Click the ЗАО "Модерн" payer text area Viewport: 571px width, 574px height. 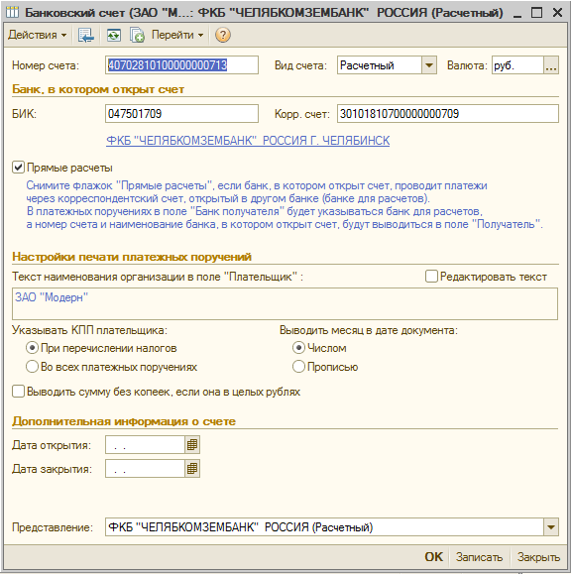(285, 303)
